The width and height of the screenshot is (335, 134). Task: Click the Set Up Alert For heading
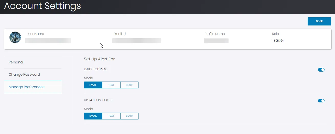[99, 59]
